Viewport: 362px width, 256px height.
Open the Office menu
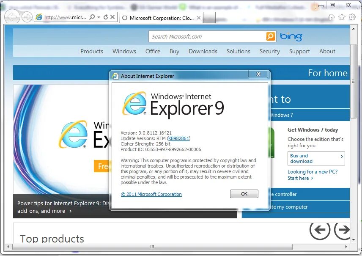[x=153, y=51]
